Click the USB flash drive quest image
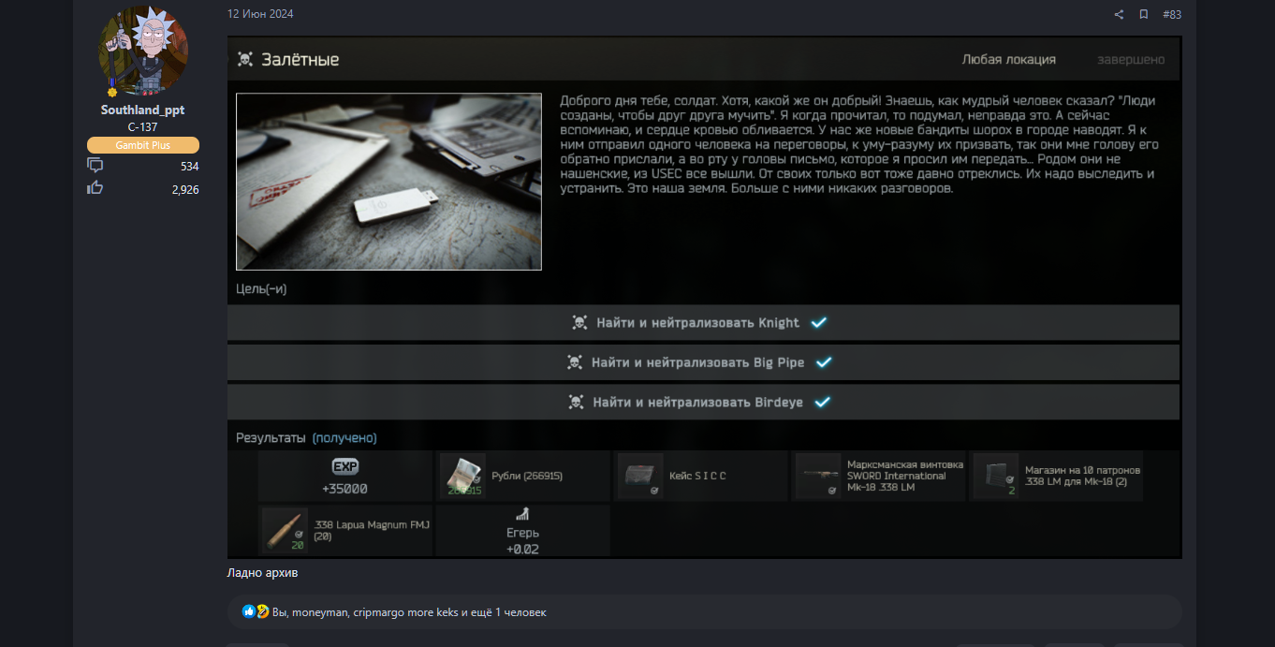Image resolution: width=1275 pixels, height=647 pixels. 388,182
